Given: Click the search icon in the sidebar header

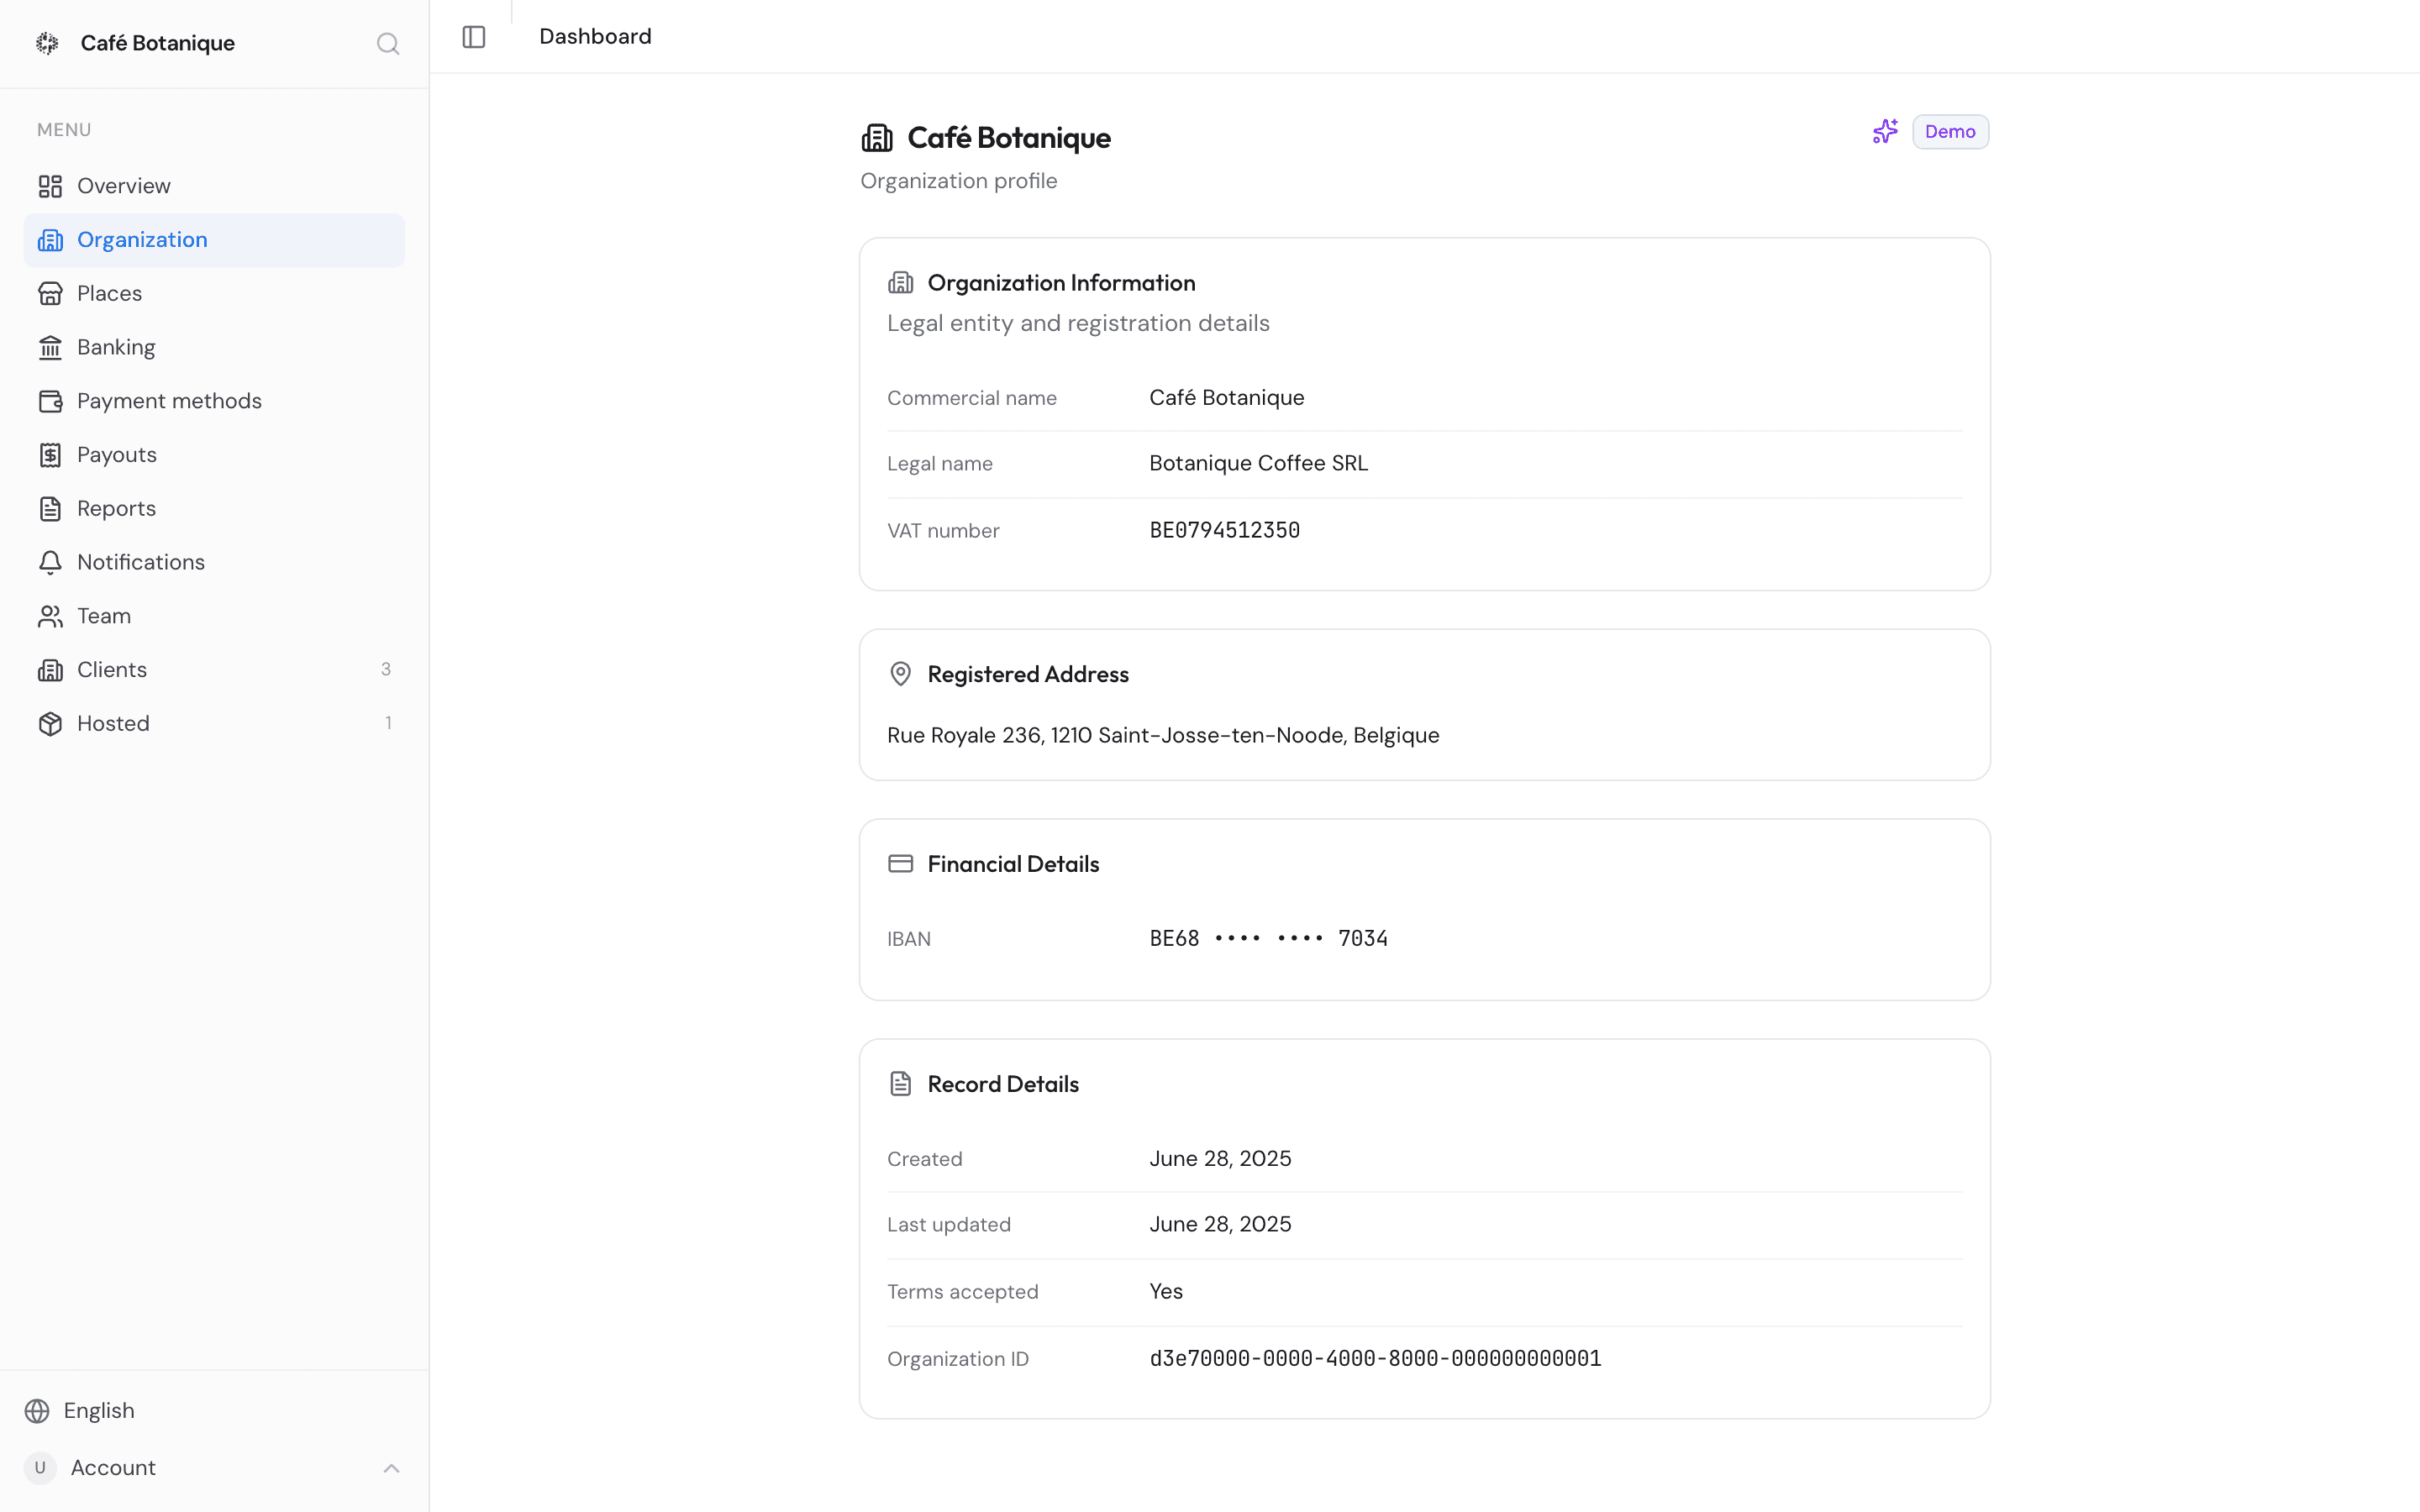Looking at the screenshot, I should click(388, 44).
